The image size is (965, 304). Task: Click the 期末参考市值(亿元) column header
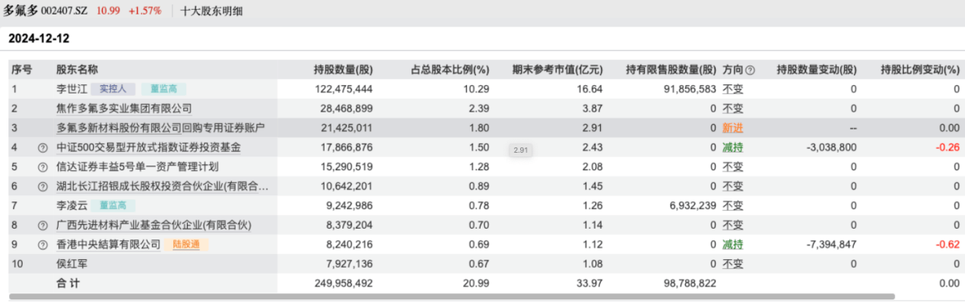pos(557,70)
